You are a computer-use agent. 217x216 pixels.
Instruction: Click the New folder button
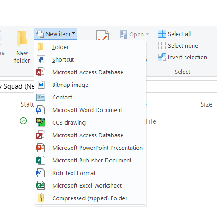click(x=22, y=47)
